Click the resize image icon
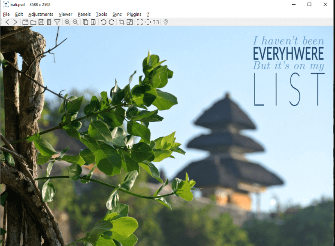 pos(130,22)
